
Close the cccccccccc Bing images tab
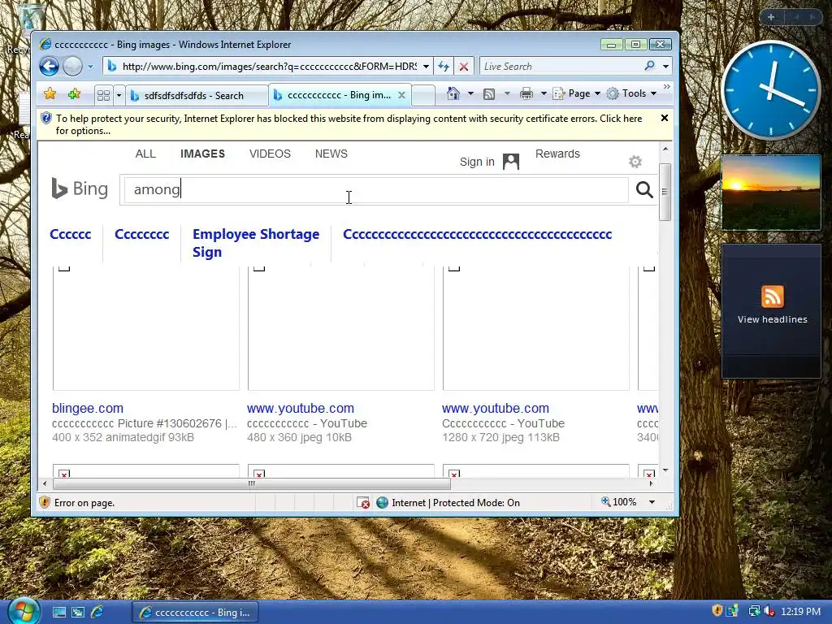401,95
